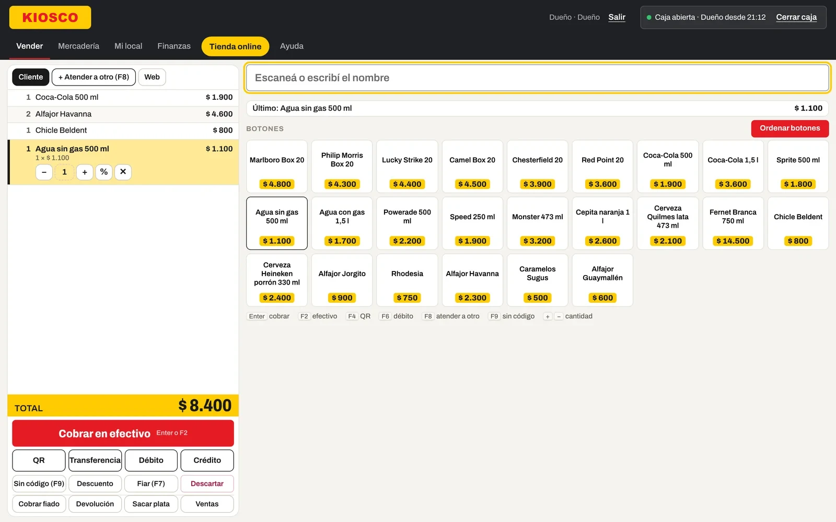Image resolution: width=836 pixels, height=522 pixels.
Task: Switch to the Web ticket tab
Action: pyautogui.click(x=152, y=77)
